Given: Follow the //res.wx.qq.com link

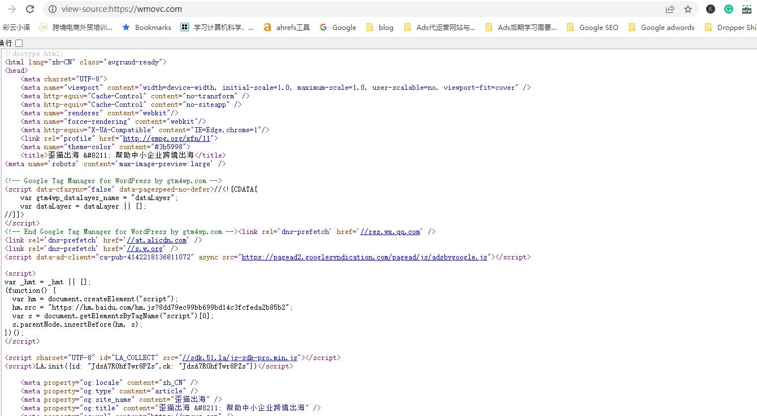Looking at the screenshot, I should [390, 232].
